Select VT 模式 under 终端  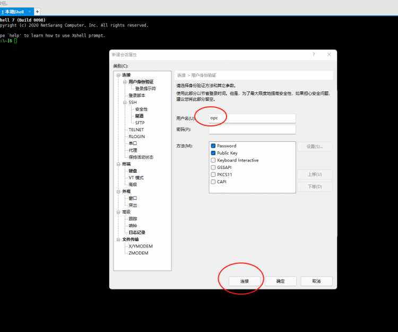click(136, 178)
